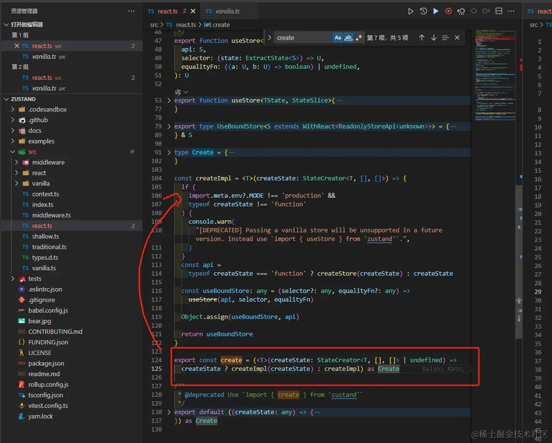Click the split editor layout icon
Screen dimensions: 552x443
click(x=499, y=11)
